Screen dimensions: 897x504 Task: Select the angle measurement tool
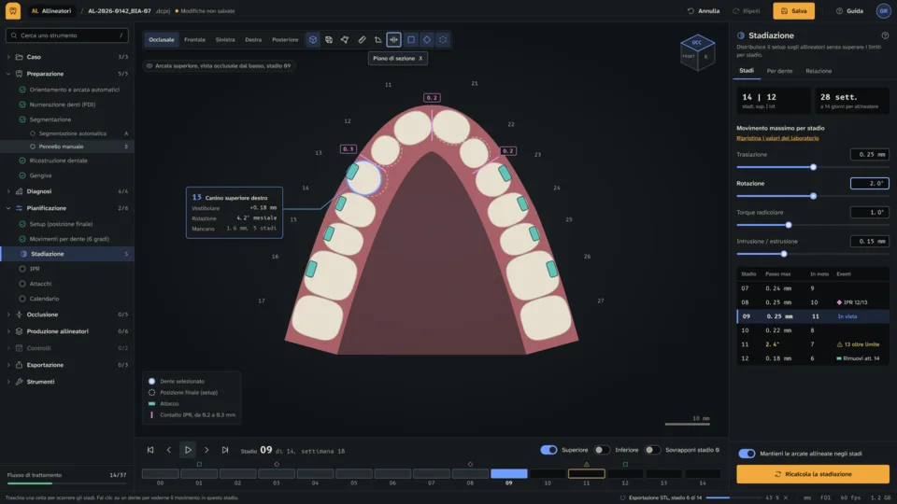377,40
